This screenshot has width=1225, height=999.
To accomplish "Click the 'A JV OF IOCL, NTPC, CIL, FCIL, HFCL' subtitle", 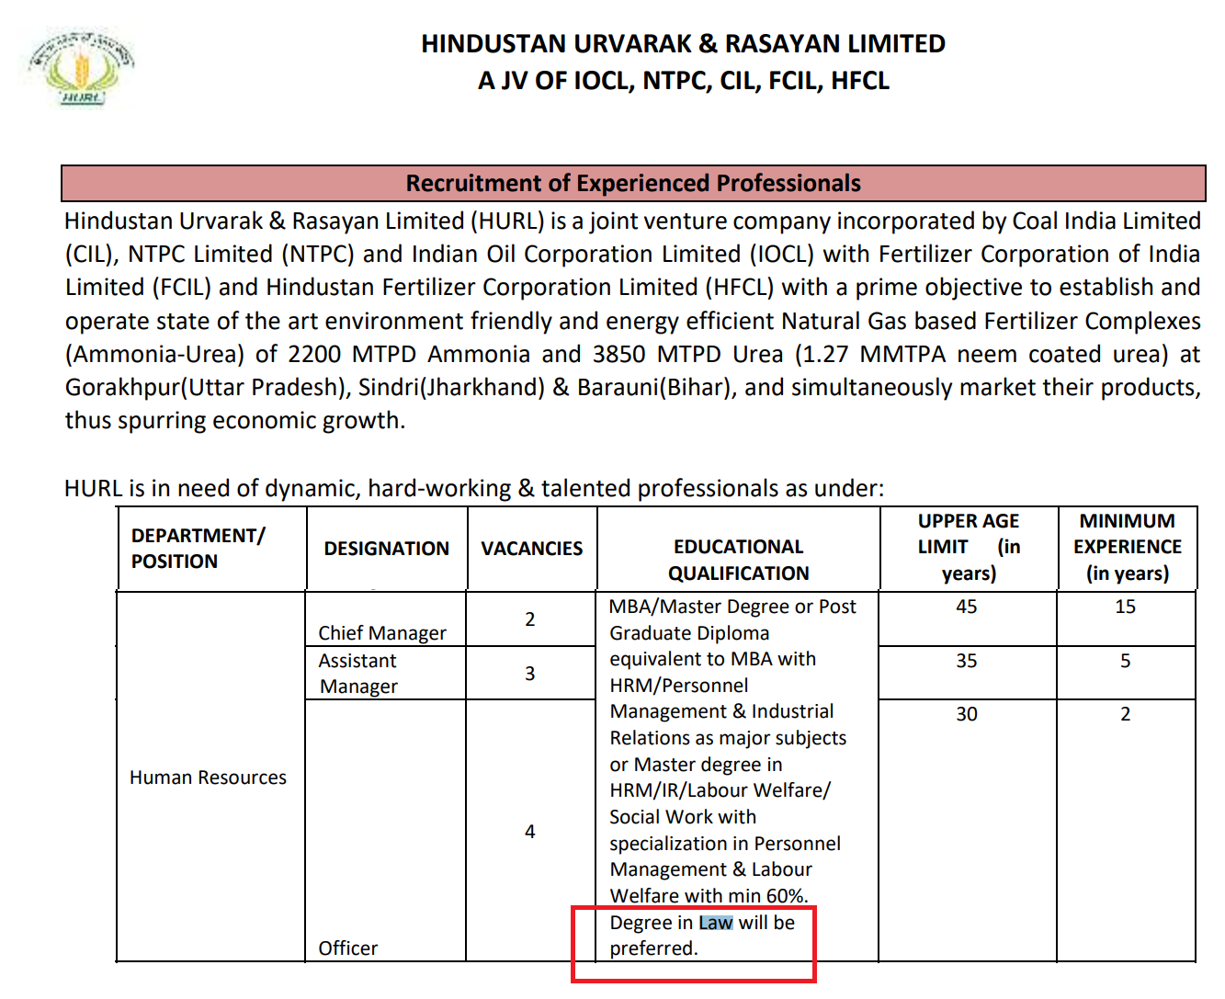I will (x=683, y=81).
